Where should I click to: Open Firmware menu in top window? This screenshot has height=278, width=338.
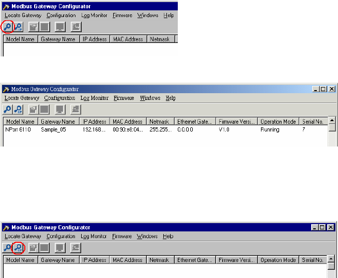(x=122, y=16)
